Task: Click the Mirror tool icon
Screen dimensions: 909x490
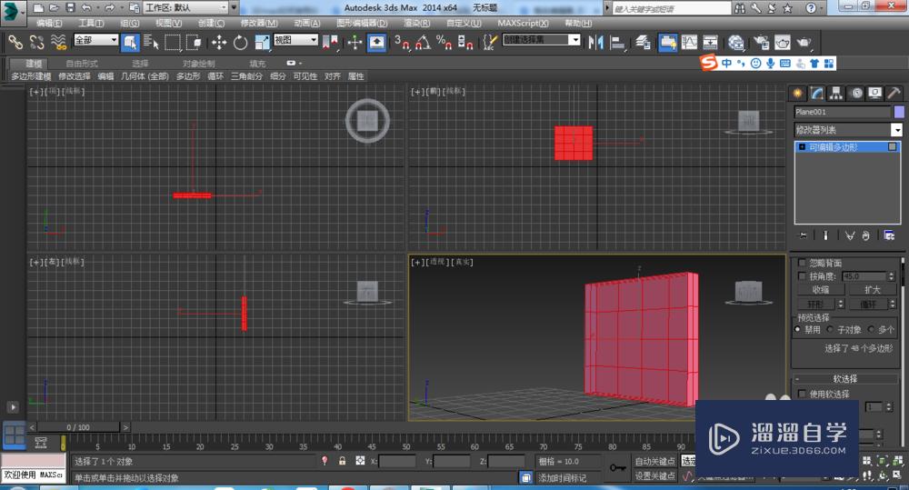Action: (596, 42)
